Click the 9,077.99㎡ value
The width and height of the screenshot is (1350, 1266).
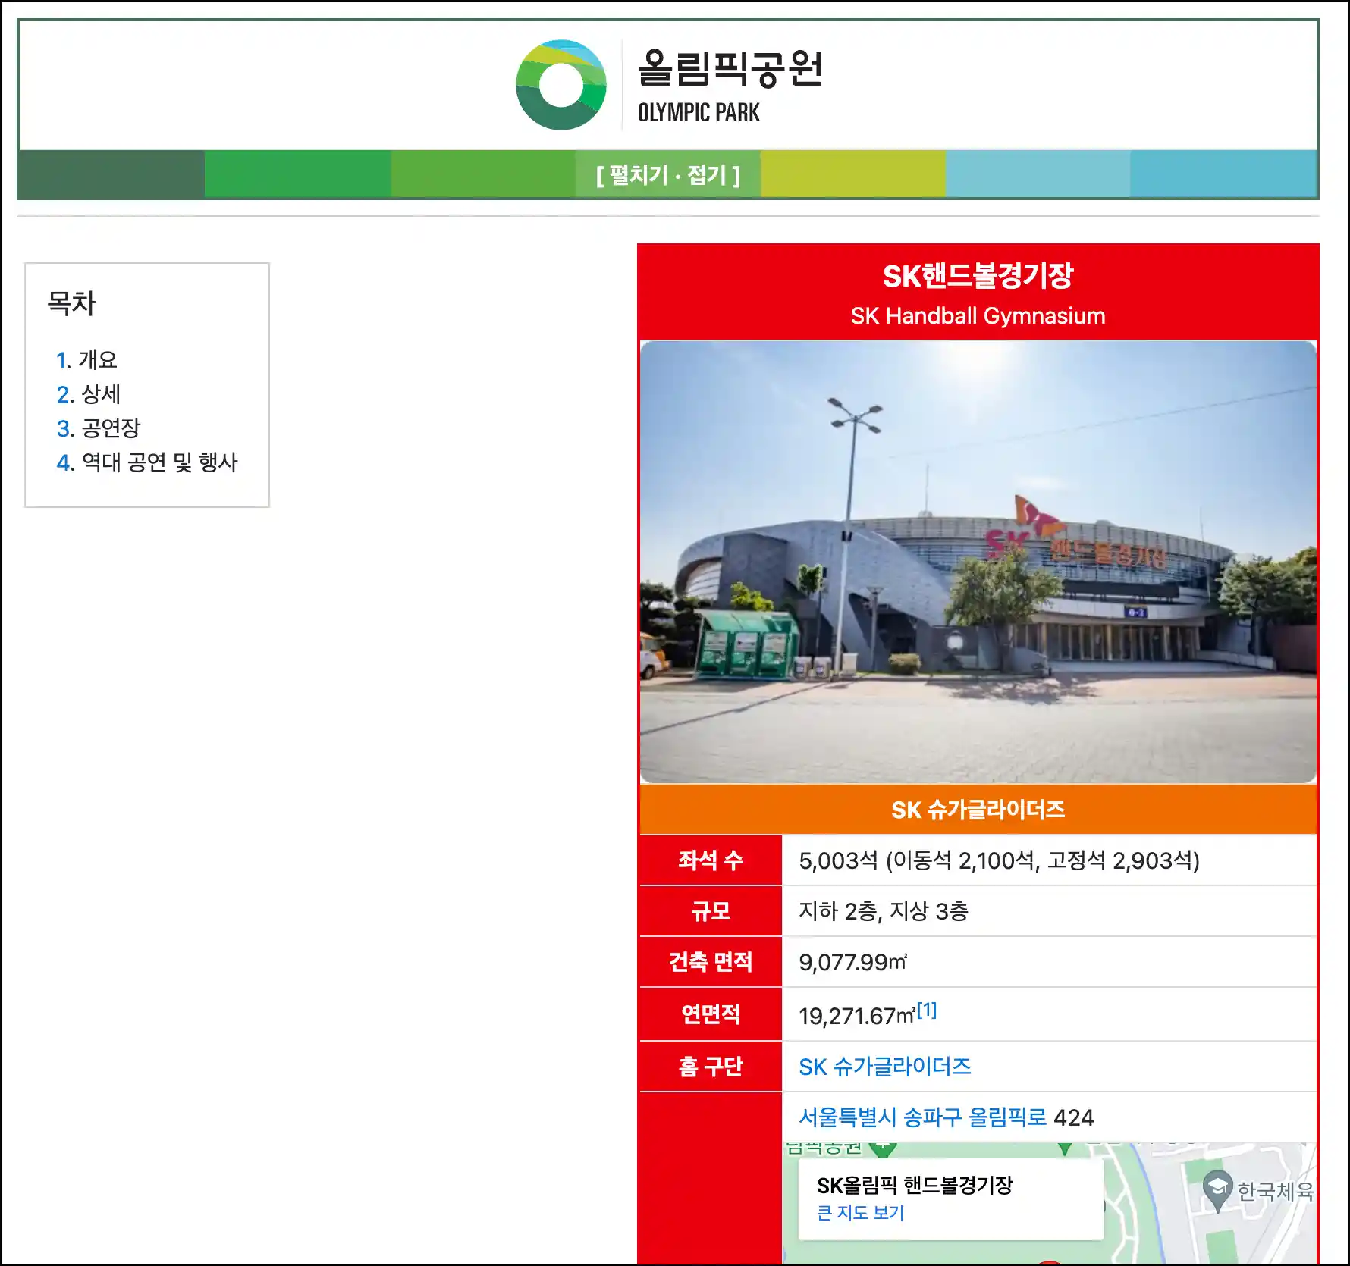point(852,962)
